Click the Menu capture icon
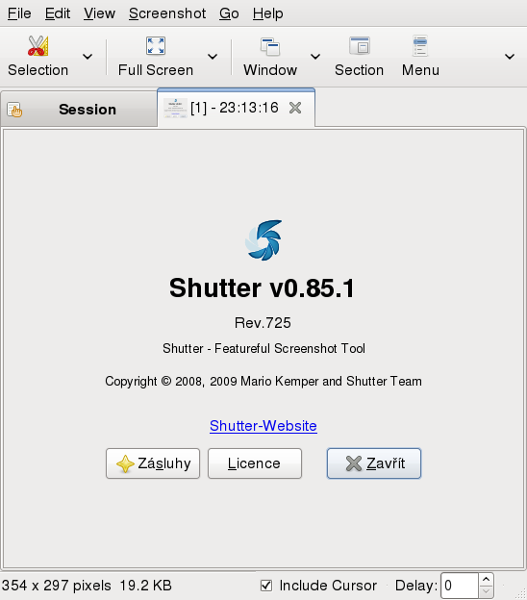Screen dimensions: 527x600 pos(420,46)
